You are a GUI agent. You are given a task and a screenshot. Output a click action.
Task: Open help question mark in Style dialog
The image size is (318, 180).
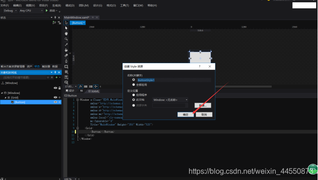pyautogui.click(x=200, y=66)
